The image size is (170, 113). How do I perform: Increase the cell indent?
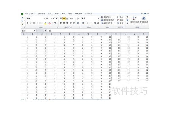tap(74, 23)
